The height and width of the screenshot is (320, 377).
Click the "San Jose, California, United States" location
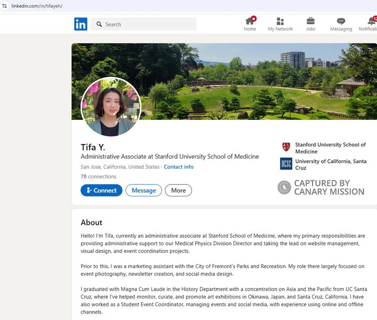(120, 167)
